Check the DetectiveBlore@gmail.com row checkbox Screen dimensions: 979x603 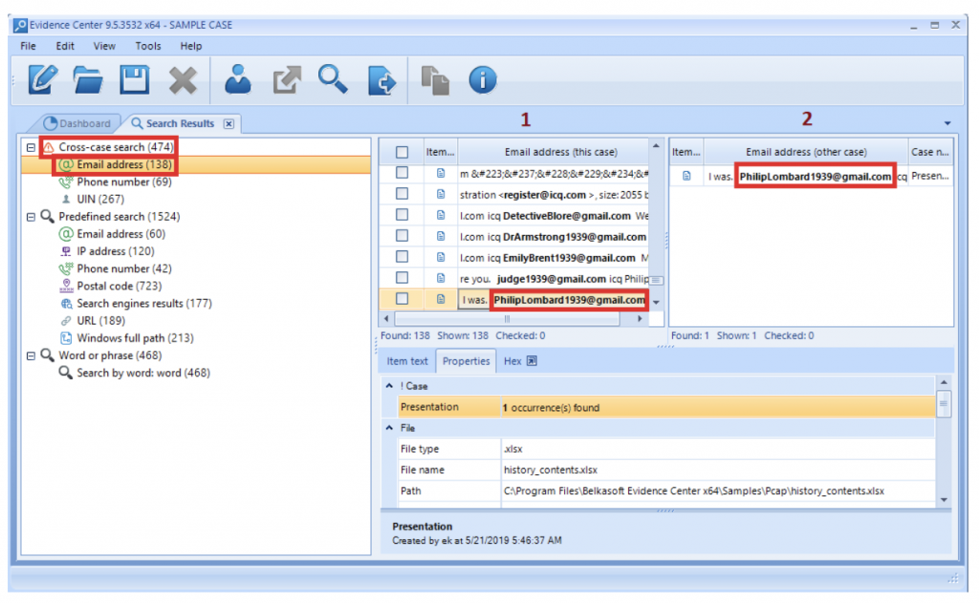pos(401,214)
